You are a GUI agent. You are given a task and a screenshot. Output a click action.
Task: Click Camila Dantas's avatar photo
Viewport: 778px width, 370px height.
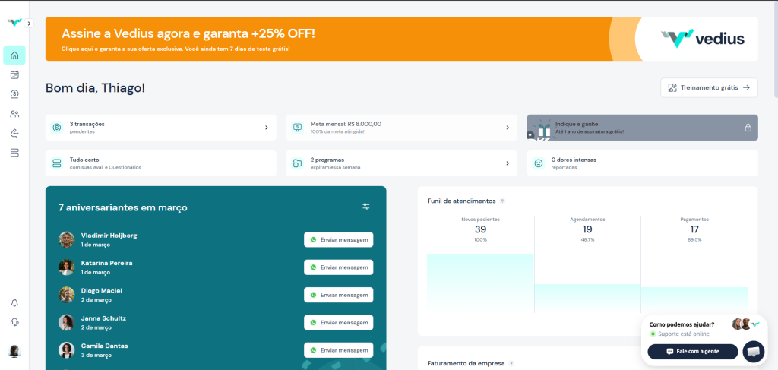click(67, 350)
